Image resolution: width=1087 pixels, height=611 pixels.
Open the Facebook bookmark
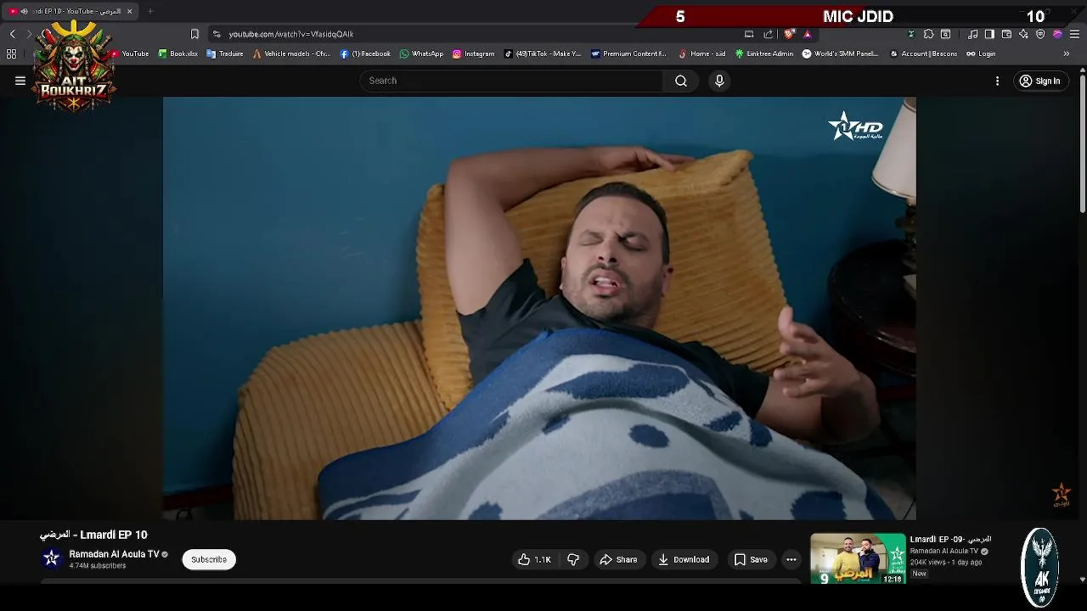(x=366, y=53)
